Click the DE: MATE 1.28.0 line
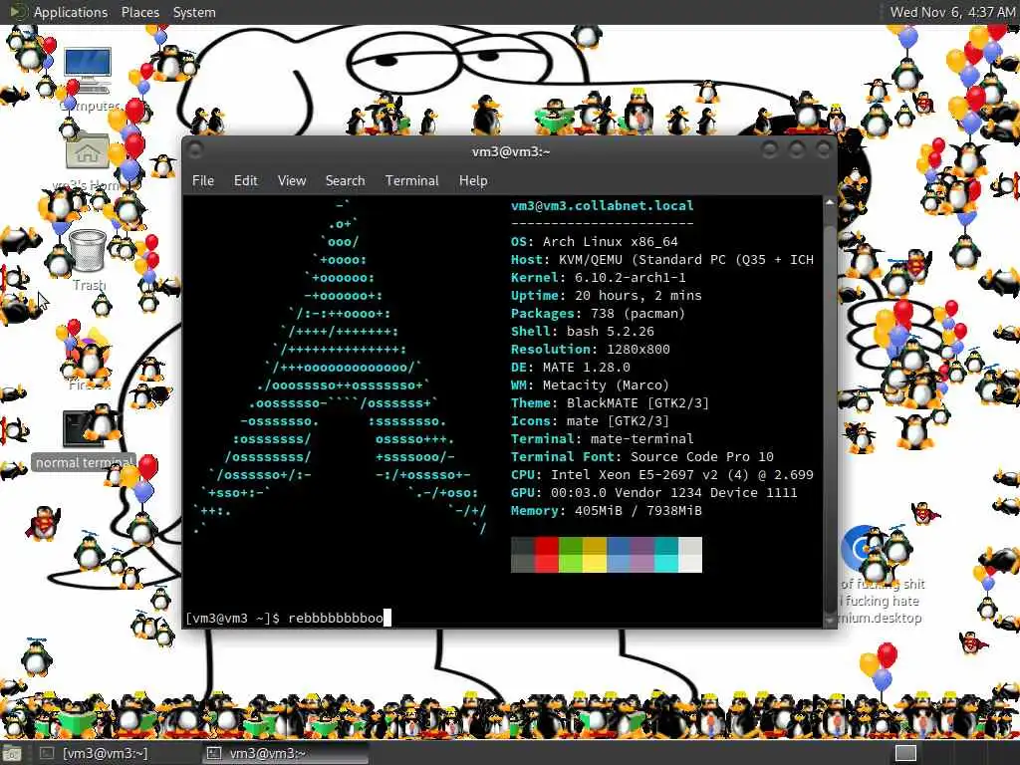Screen dimensions: 1020x765 tap(571, 367)
